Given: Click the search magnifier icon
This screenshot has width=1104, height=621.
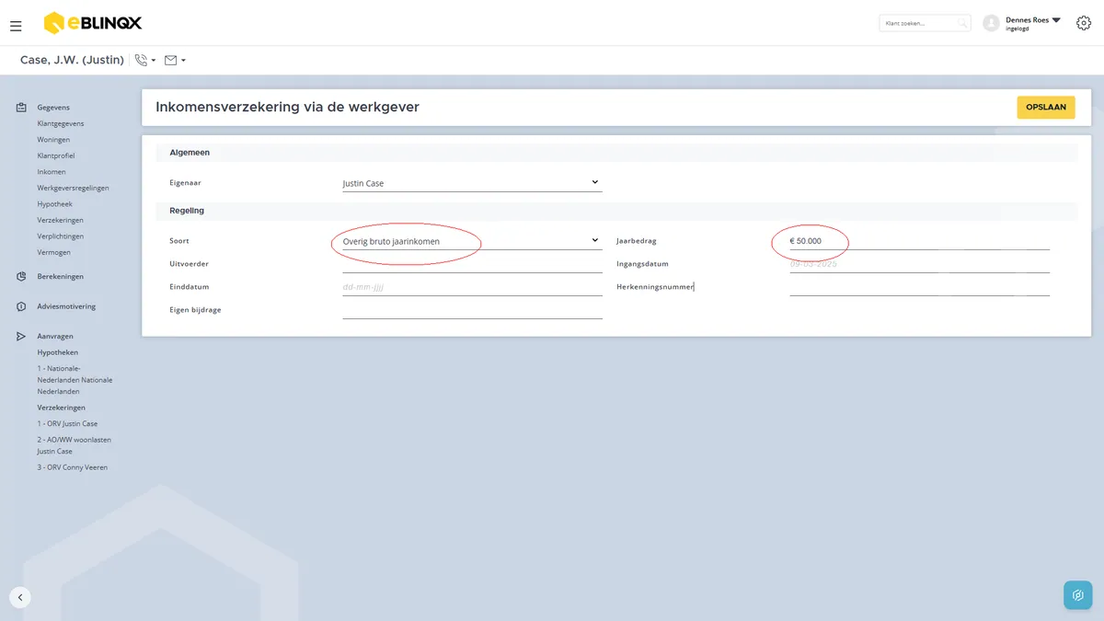Looking at the screenshot, I should coord(962,23).
